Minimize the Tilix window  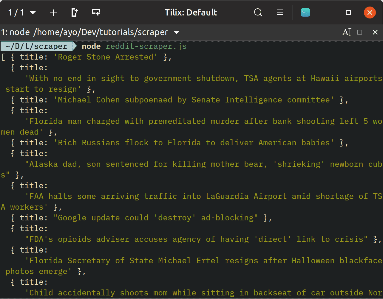[327, 13]
